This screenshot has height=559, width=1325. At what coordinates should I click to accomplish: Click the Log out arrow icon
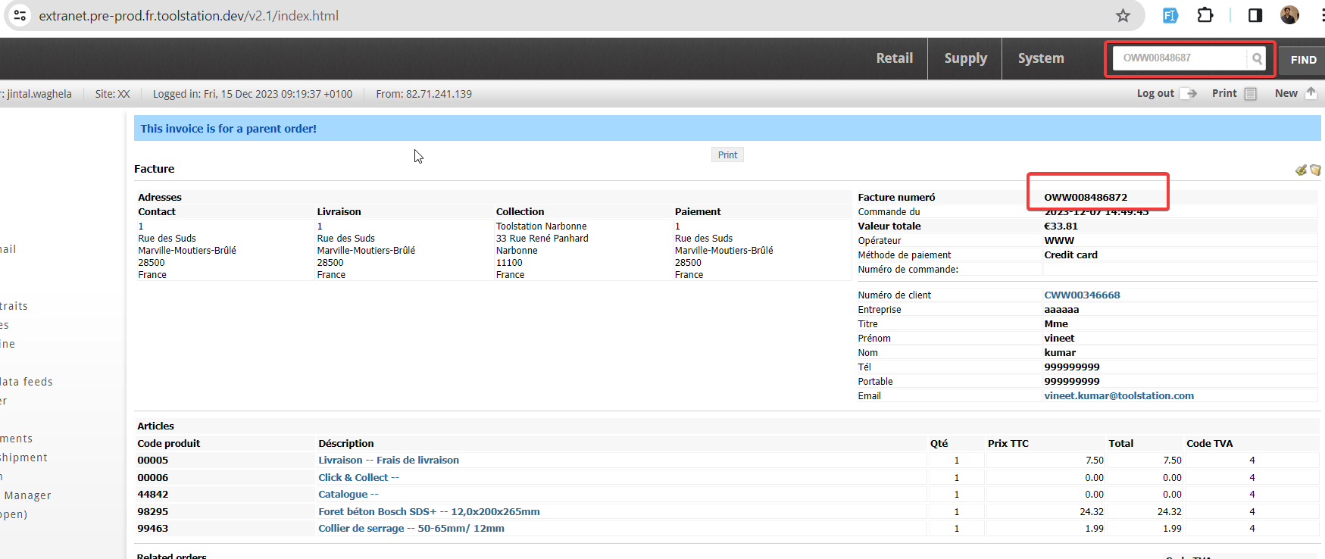coord(1192,93)
